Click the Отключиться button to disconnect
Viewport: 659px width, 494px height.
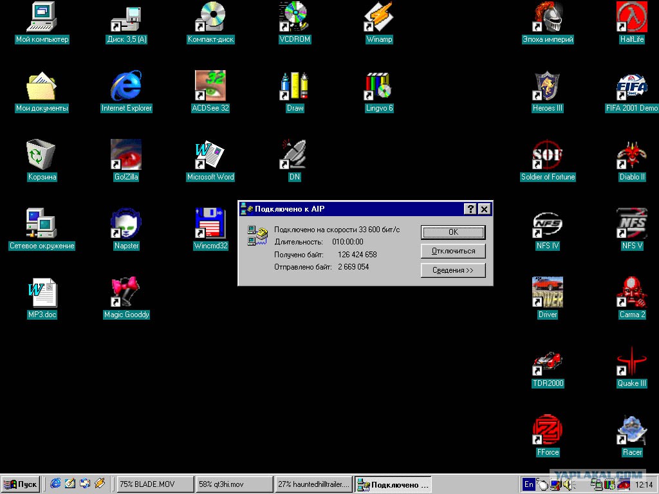click(x=453, y=252)
